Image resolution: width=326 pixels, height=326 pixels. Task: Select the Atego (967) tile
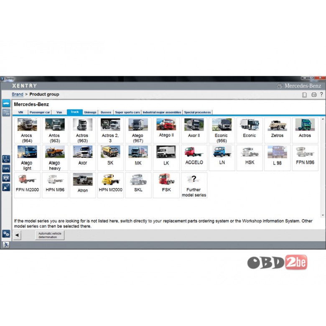click(138, 130)
